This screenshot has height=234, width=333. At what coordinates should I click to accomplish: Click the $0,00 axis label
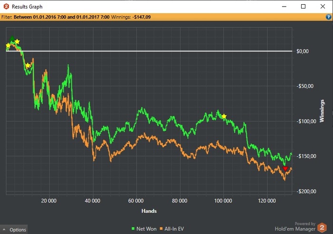point(303,51)
